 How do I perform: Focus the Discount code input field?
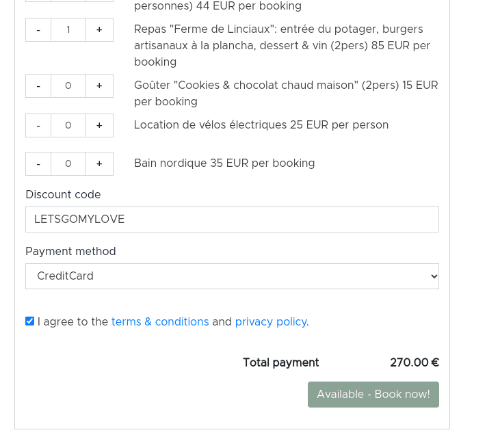(x=232, y=219)
